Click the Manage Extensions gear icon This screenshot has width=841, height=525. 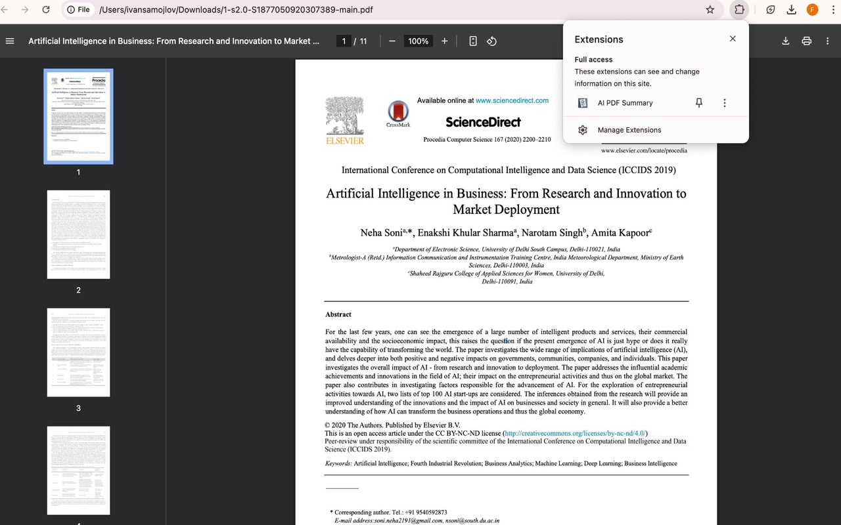pyautogui.click(x=583, y=130)
